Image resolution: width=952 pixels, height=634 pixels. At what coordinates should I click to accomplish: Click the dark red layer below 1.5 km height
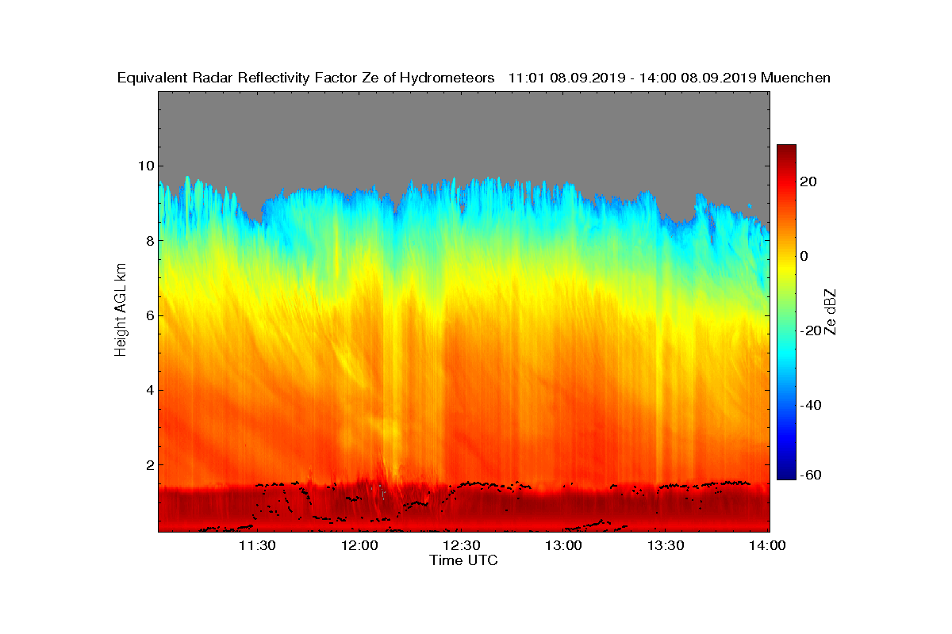[464, 507]
